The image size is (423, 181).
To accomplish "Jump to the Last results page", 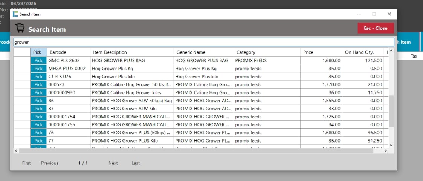I will (x=136, y=163).
